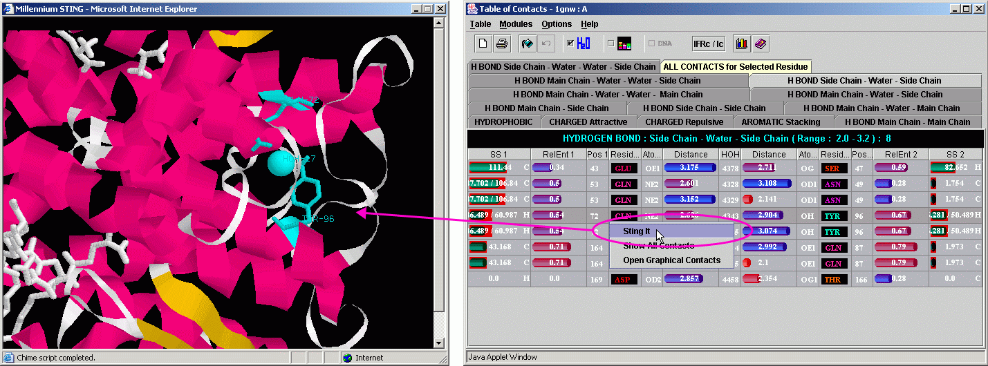Click the page icon in the IE status bar
Screen dimensions: 988x366
point(8,358)
